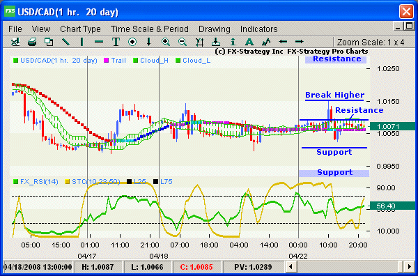Screen dimensions: 418x276
Task: Select the diagonal trend line drawing tool
Action: point(65,42)
